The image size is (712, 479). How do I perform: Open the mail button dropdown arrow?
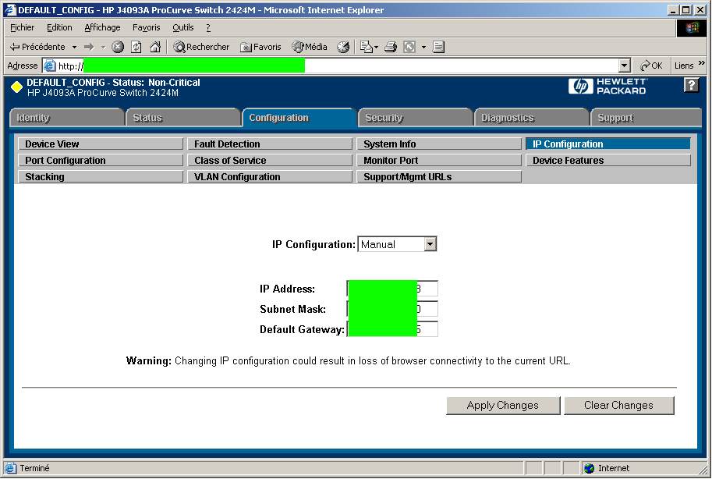click(x=376, y=47)
